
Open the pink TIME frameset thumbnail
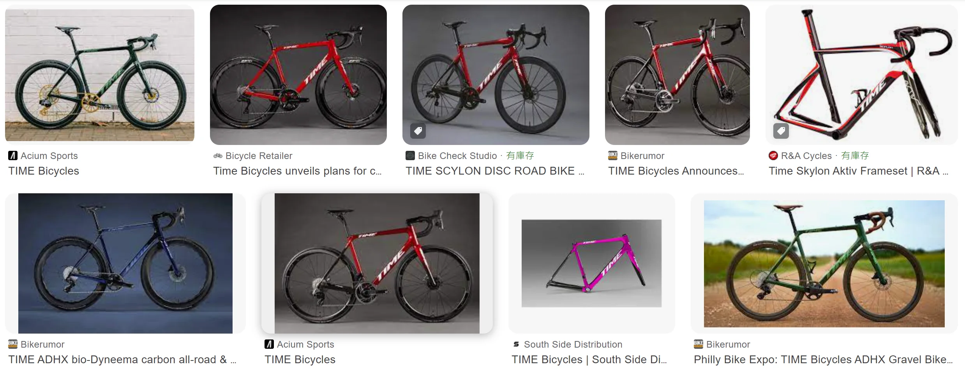591,263
